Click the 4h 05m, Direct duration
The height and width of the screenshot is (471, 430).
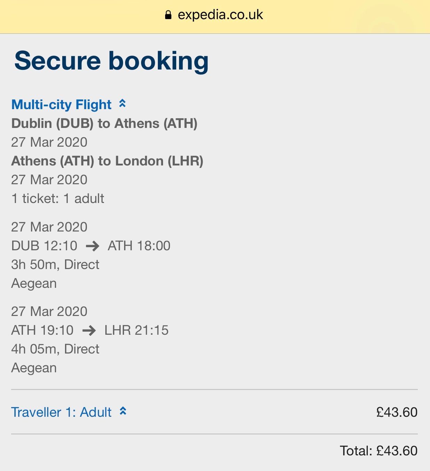(55, 349)
